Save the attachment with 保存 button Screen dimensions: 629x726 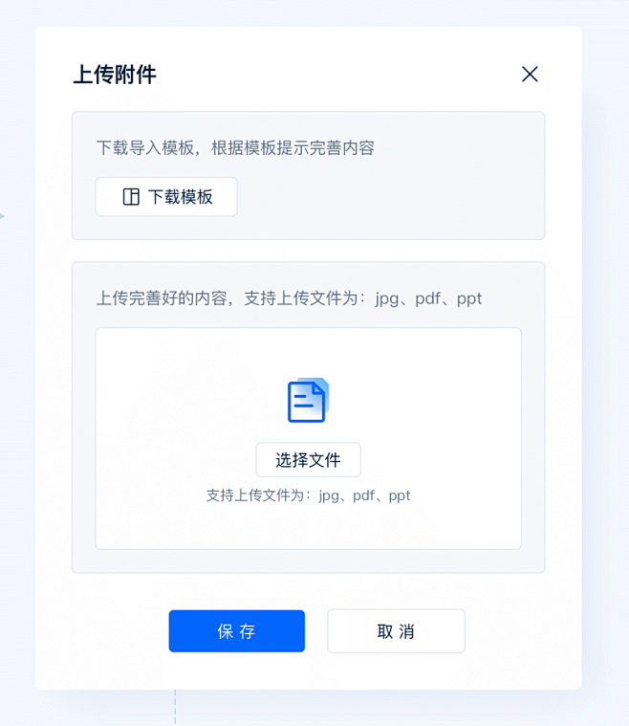click(236, 631)
